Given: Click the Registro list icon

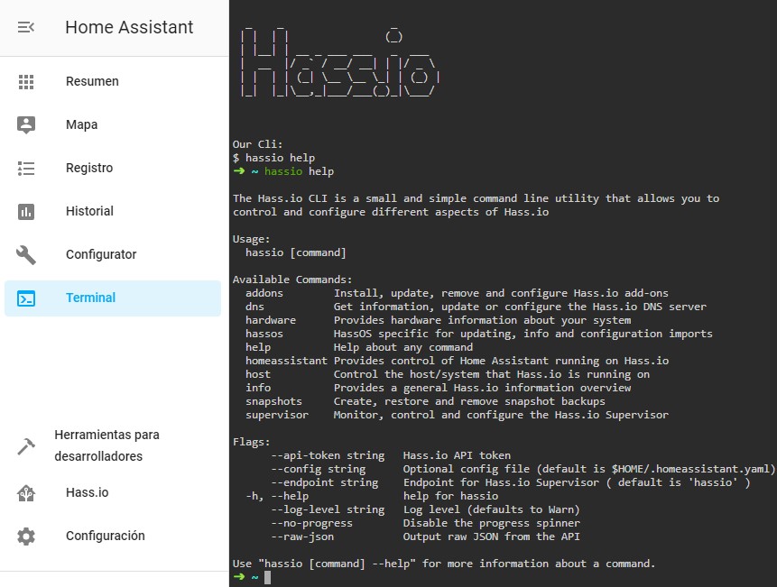Looking at the screenshot, I should [26, 169].
